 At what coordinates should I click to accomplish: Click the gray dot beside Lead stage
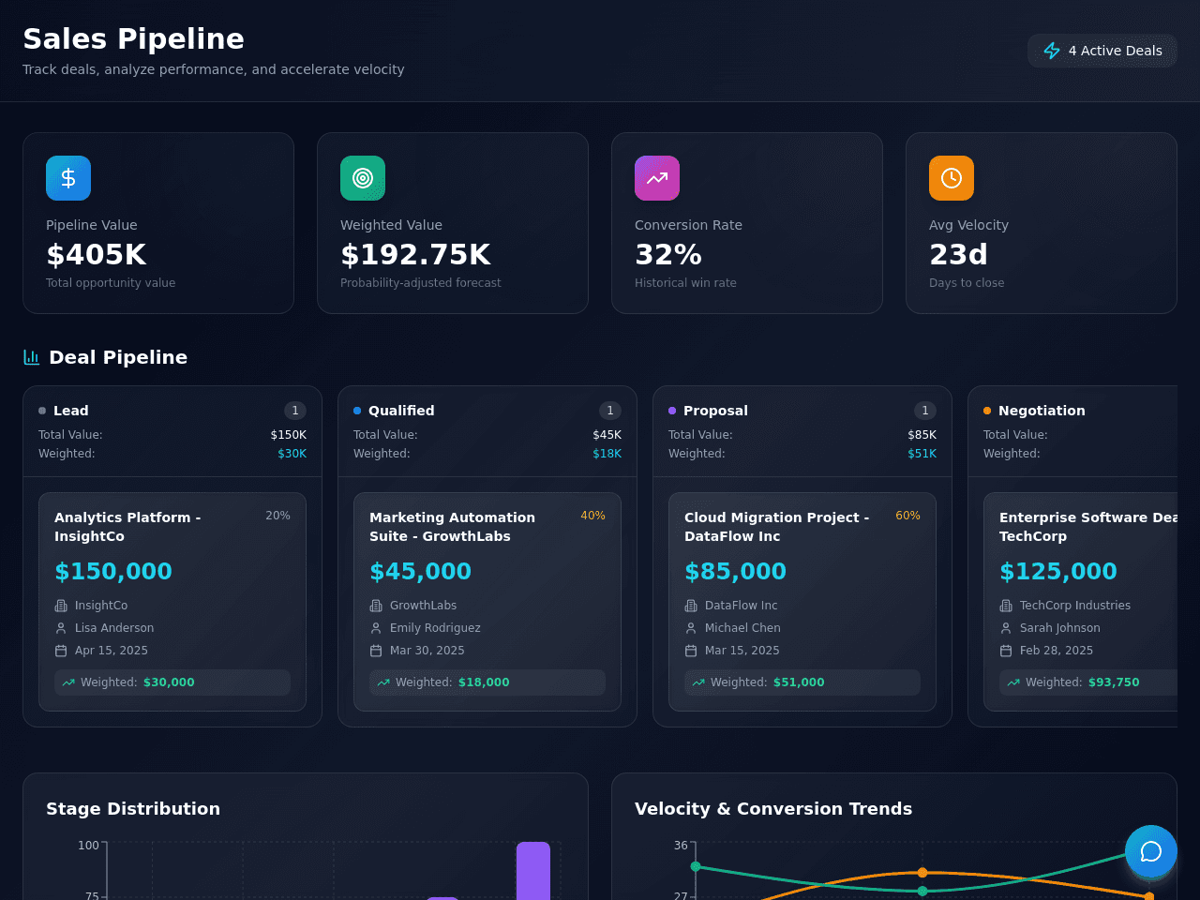click(x=42, y=411)
